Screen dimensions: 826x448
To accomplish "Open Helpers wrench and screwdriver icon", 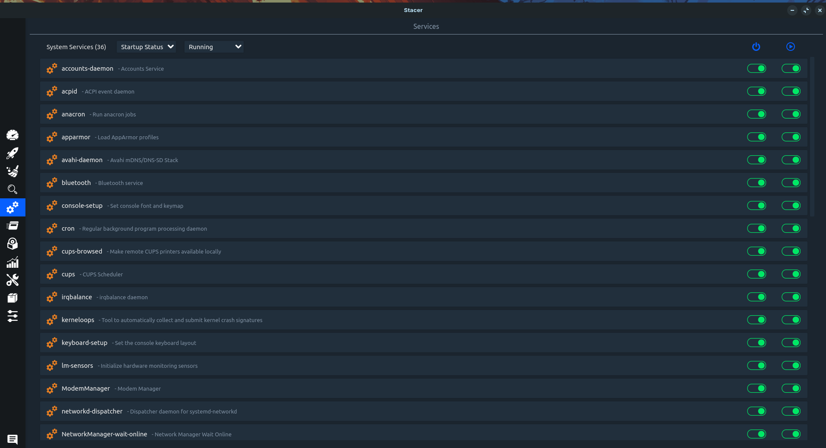I will point(13,280).
